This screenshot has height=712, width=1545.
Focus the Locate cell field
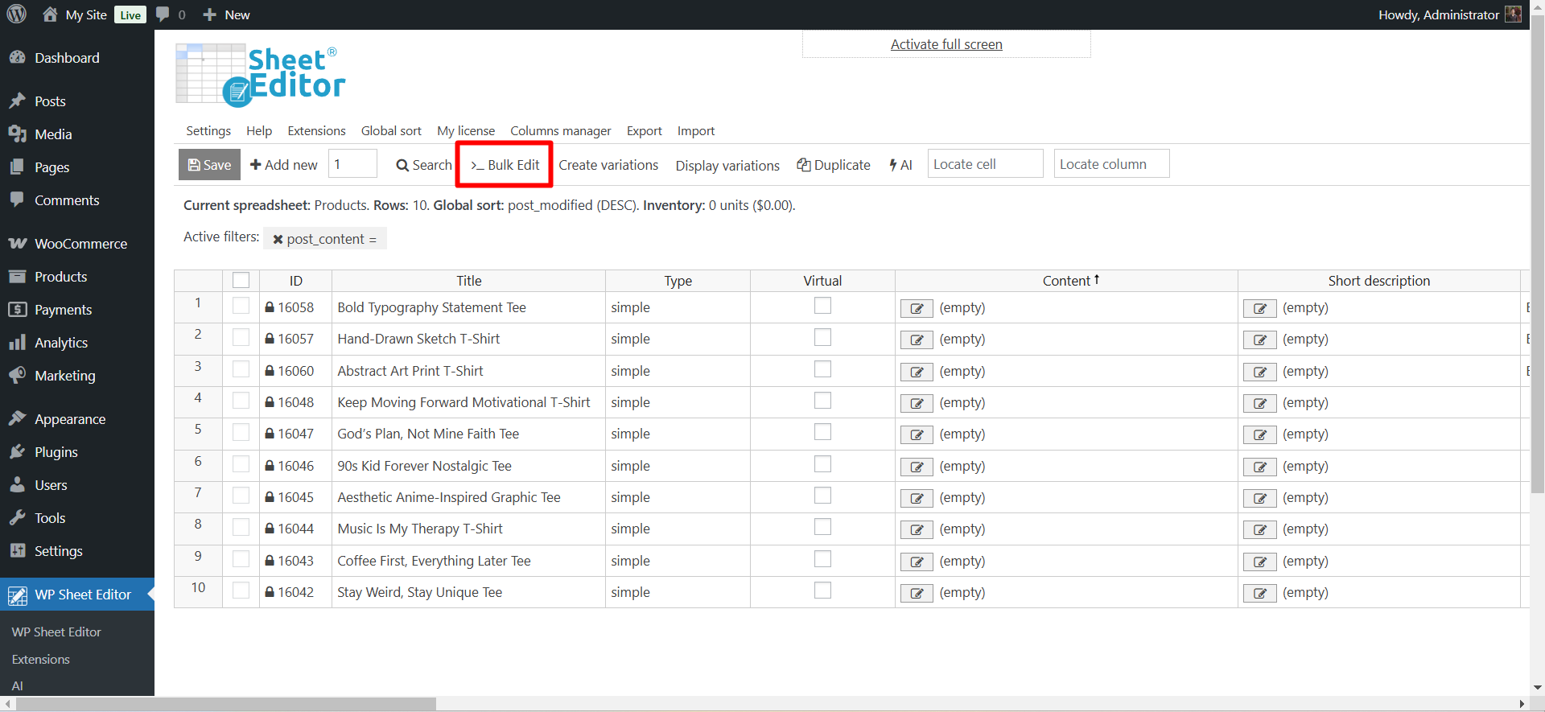click(x=986, y=164)
